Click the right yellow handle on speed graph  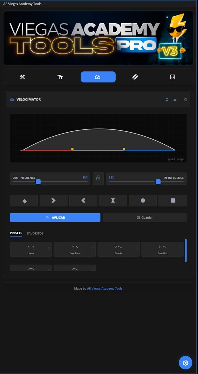pos(124,149)
